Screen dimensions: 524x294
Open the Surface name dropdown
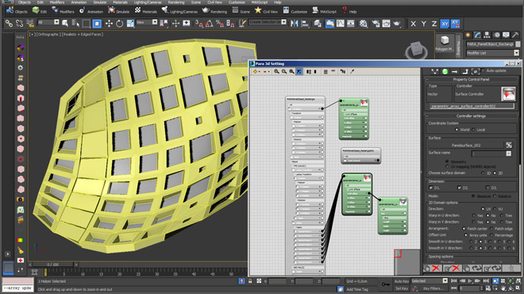click(x=491, y=154)
